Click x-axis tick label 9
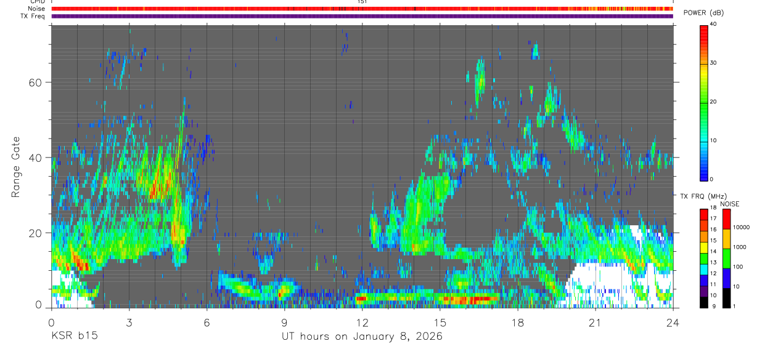 (x=284, y=322)
